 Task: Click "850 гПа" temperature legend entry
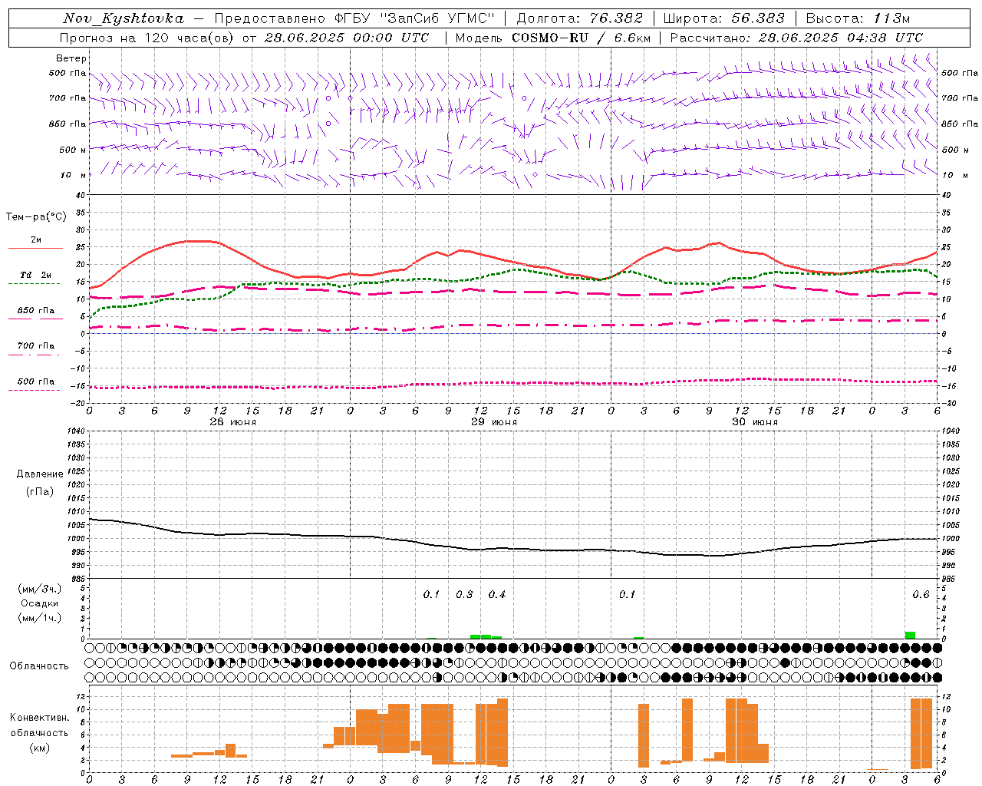(x=35, y=311)
